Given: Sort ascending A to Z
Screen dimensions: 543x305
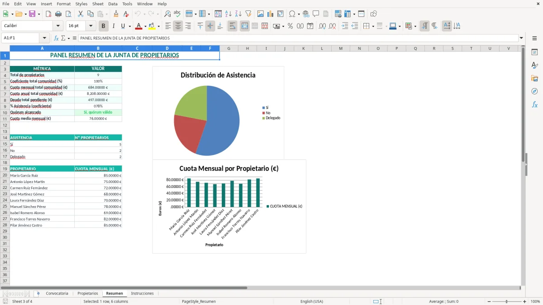Looking at the screenshot, I should (x=228, y=14).
